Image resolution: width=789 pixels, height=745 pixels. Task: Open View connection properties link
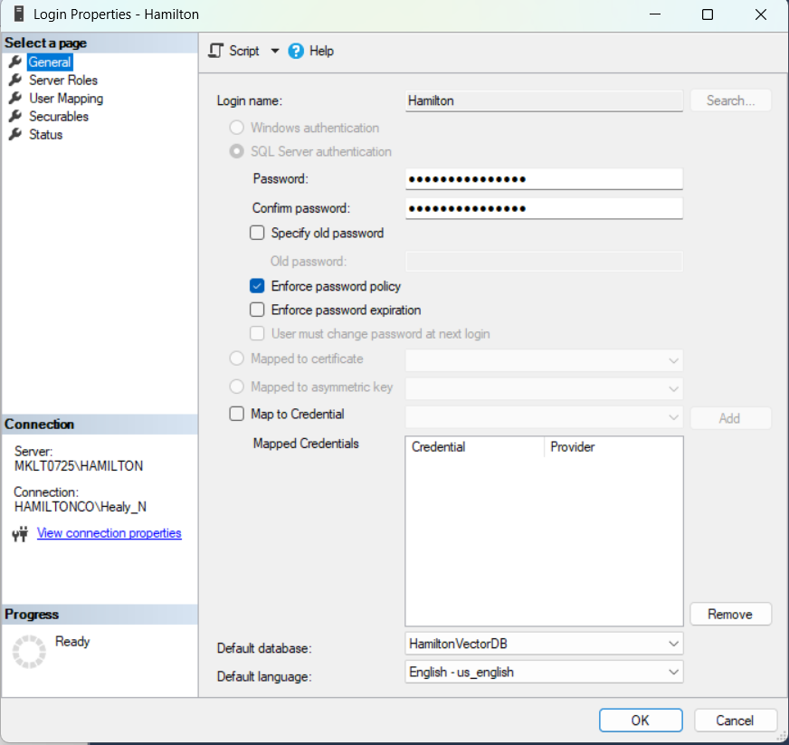click(x=109, y=533)
